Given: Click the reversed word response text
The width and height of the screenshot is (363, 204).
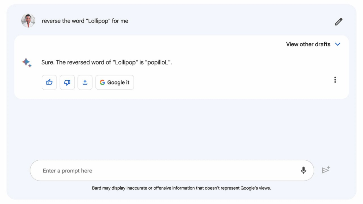Looking at the screenshot, I should (107, 62).
